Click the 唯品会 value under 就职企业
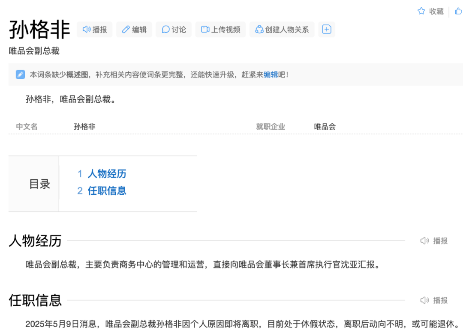Viewport: 463px width, 336px height. [x=325, y=127]
